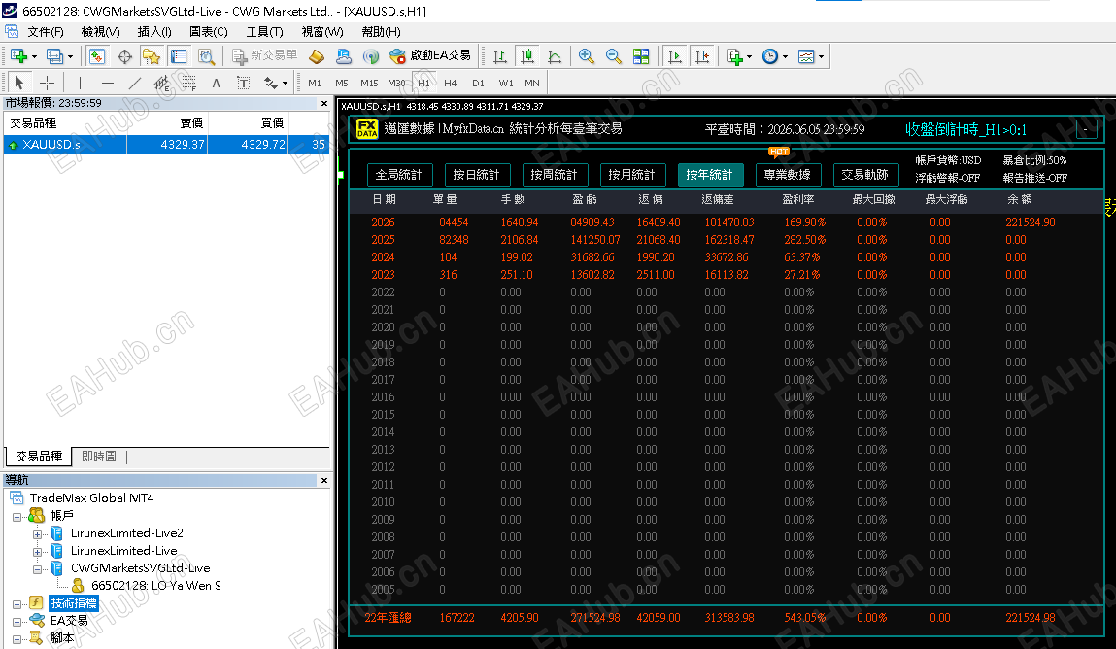
Task: Switch to bar chart icon
Action: (x=500, y=56)
